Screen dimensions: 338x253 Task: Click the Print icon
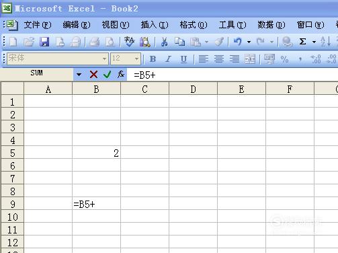(x=95, y=42)
